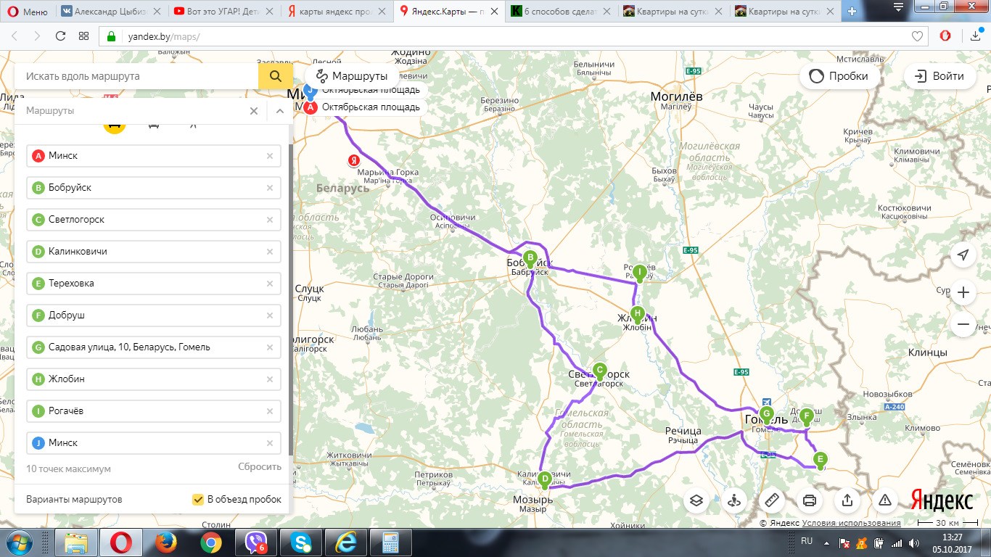Switch to the карты яндекс про tab
Screen dimensions: 991x557
[337, 12]
